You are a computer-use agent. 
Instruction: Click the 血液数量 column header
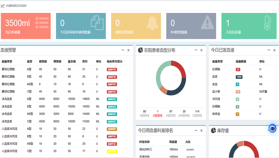coord(241,62)
